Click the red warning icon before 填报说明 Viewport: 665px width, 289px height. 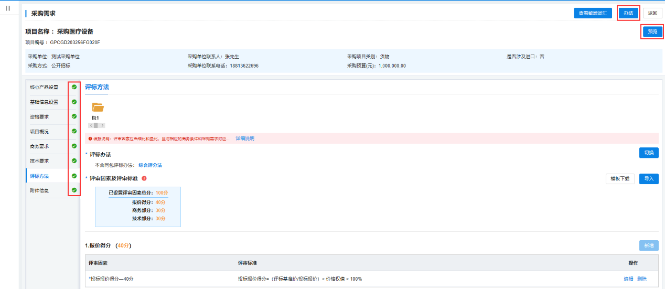click(x=90, y=138)
